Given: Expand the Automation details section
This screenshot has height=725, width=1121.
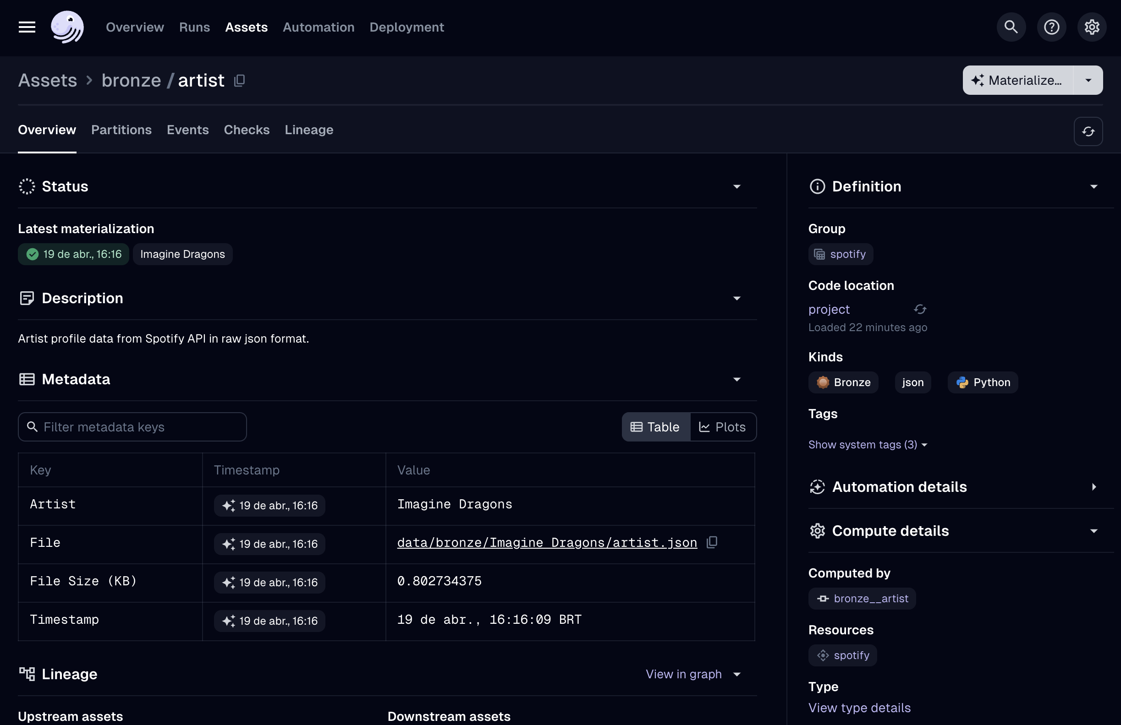Looking at the screenshot, I should point(1094,487).
